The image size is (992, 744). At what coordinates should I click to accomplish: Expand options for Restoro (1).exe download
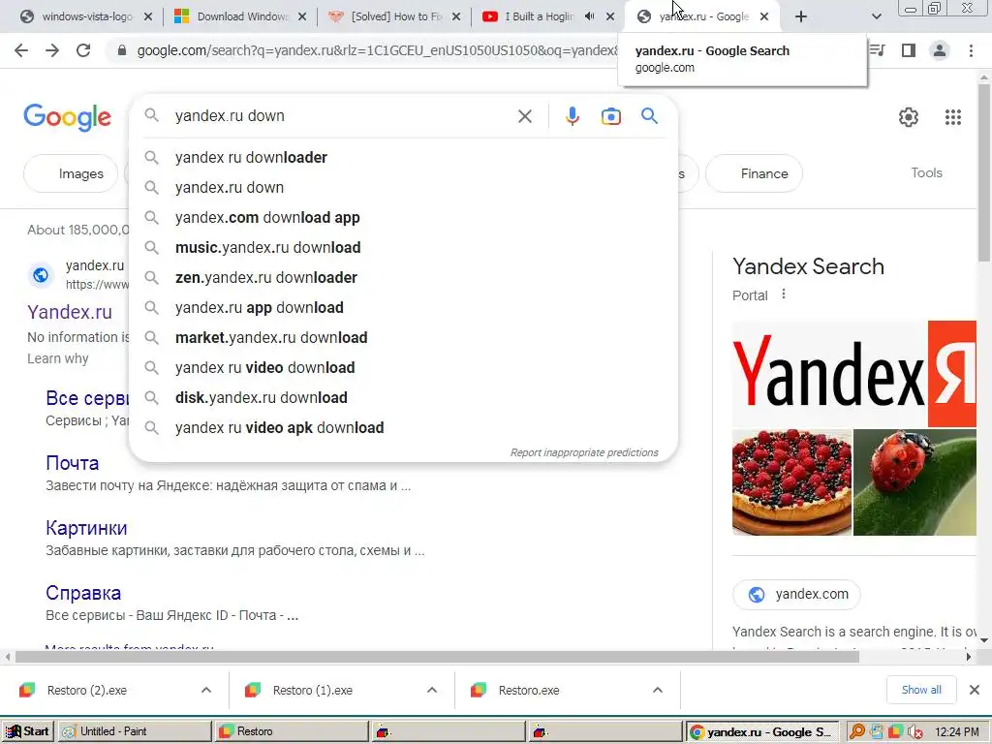432,690
